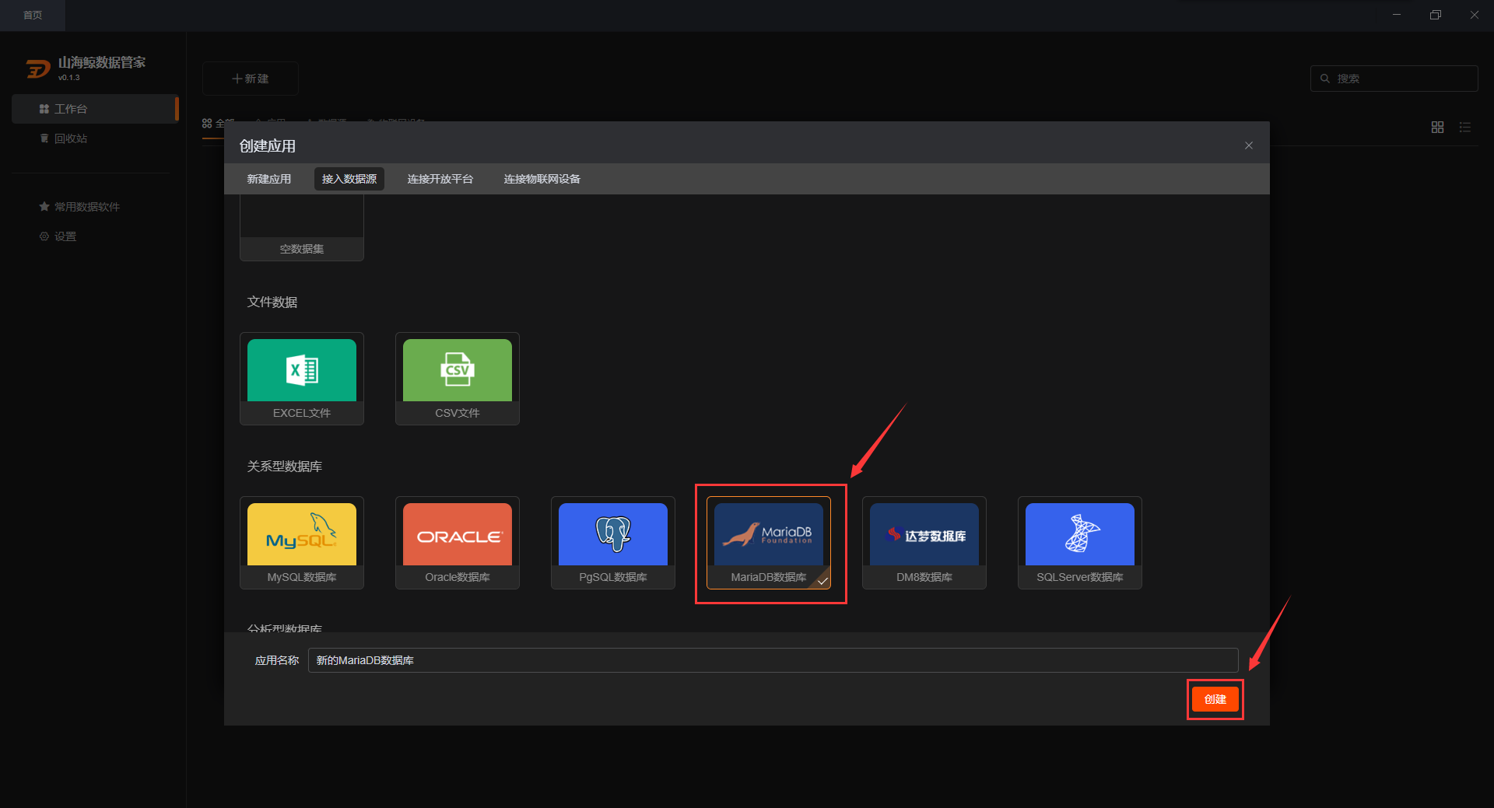Switch to the 新建应用 tab
1494x808 pixels.
click(x=269, y=179)
